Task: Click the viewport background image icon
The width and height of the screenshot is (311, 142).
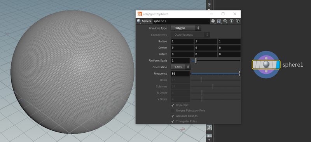Action: pyautogui.click(x=209, y=128)
